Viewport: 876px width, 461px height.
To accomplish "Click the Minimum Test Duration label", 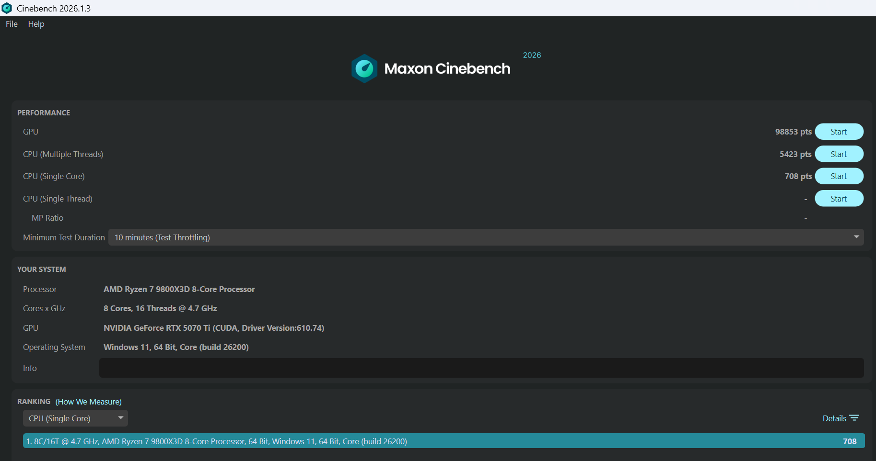I will click(x=64, y=237).
